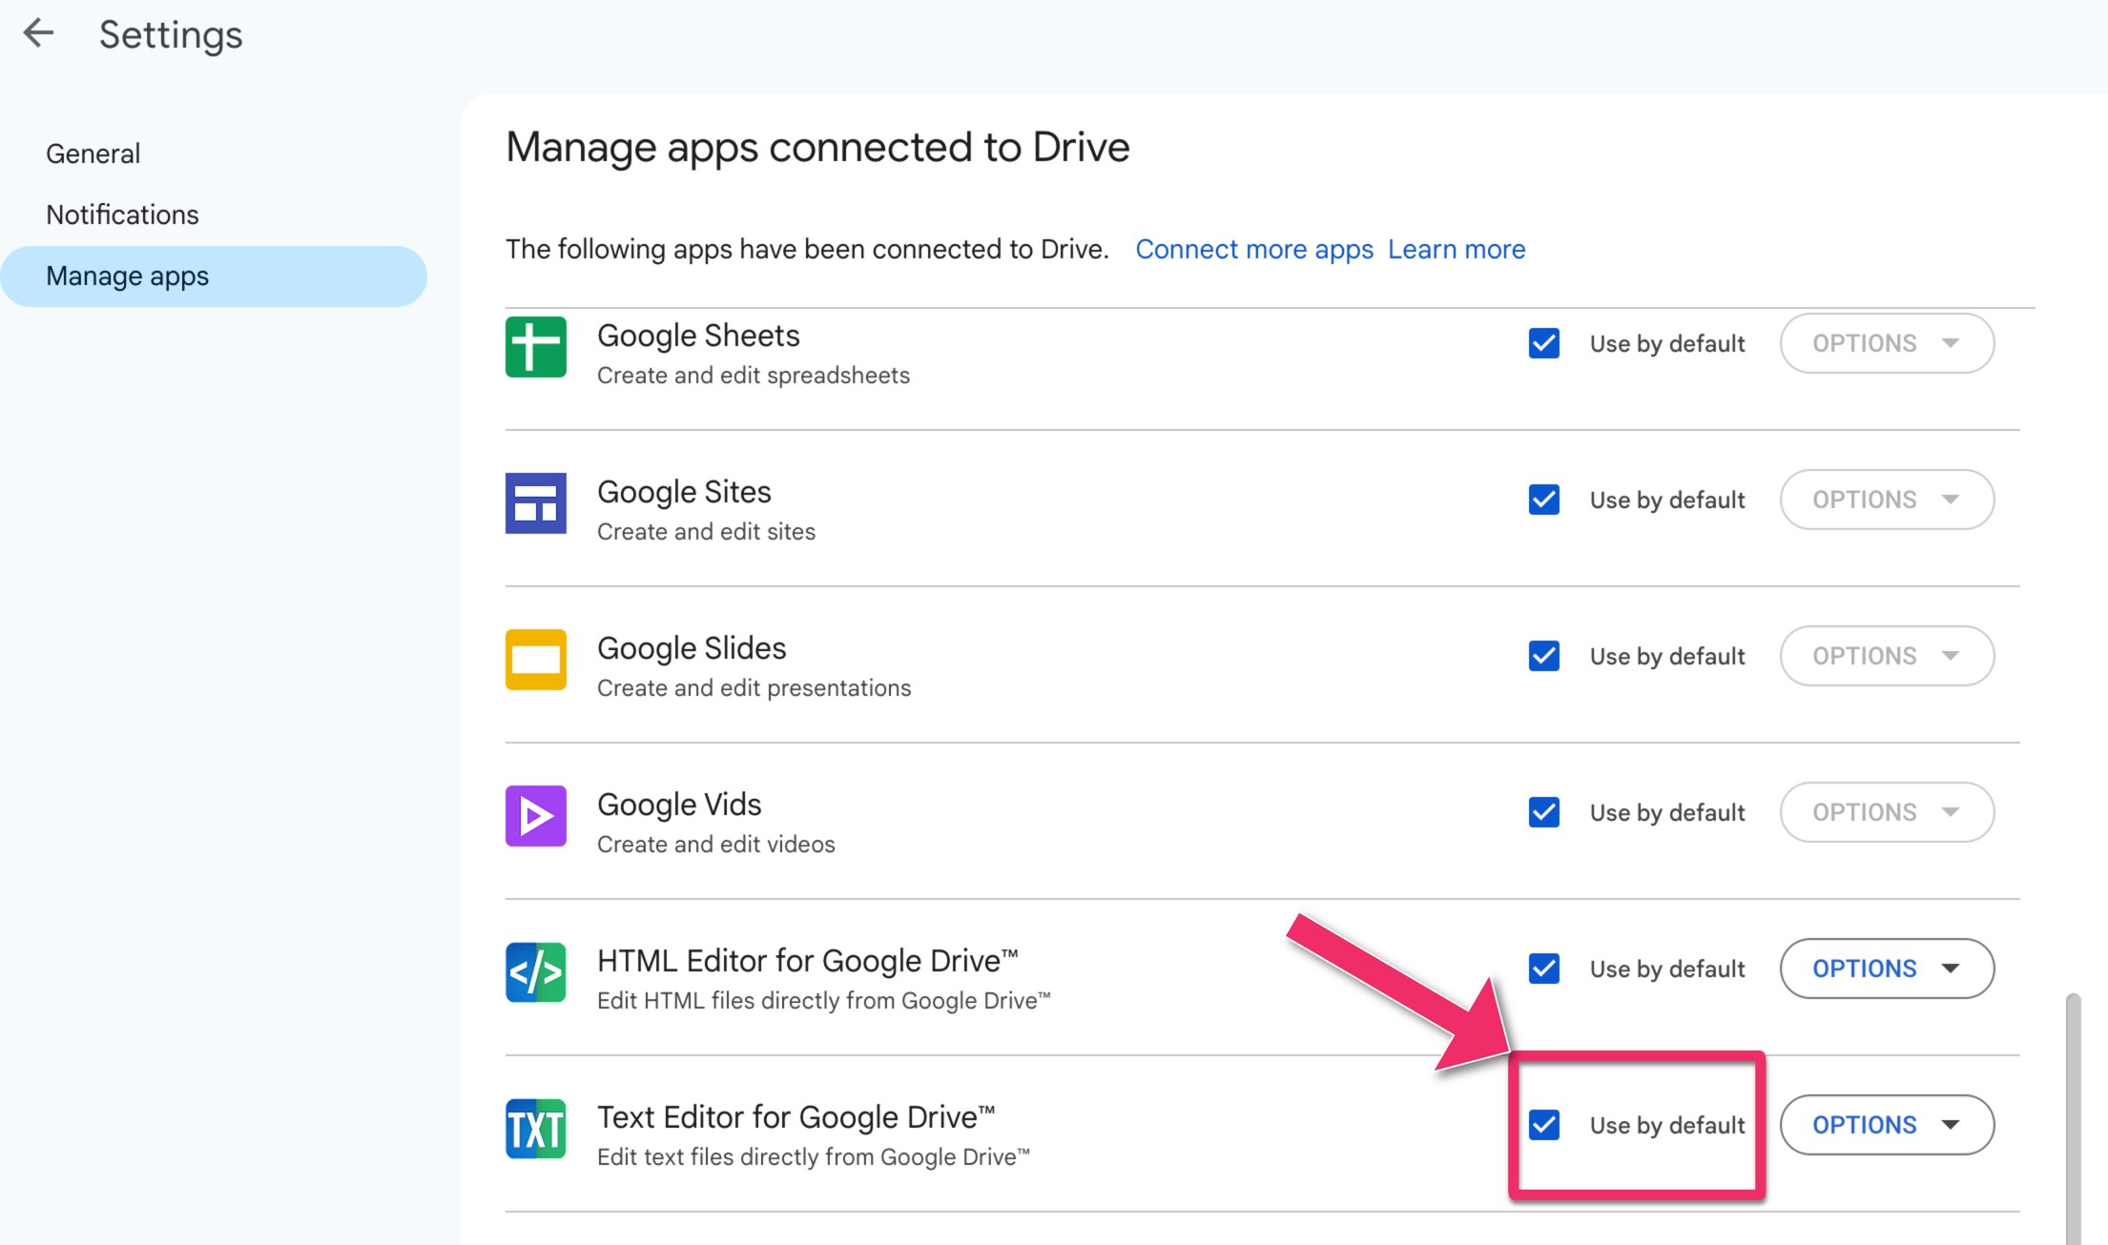Click the Settings page title
The image size is (2108, 1245).
coord(171,35)
